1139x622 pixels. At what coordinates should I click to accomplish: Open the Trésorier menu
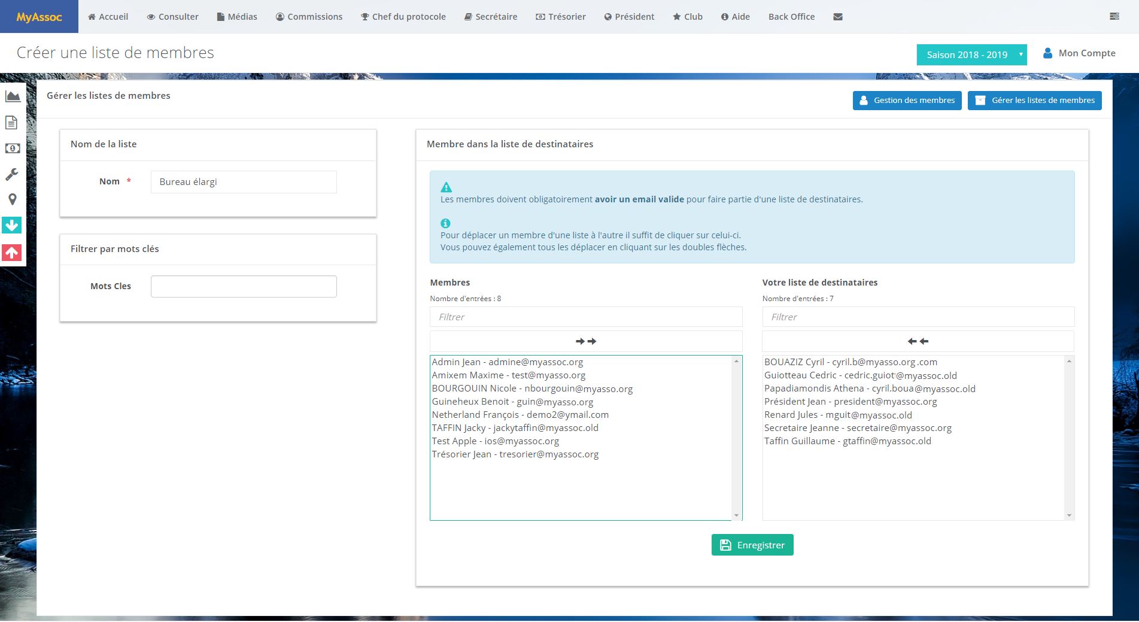pyautogui.click(x=561, y=17)
